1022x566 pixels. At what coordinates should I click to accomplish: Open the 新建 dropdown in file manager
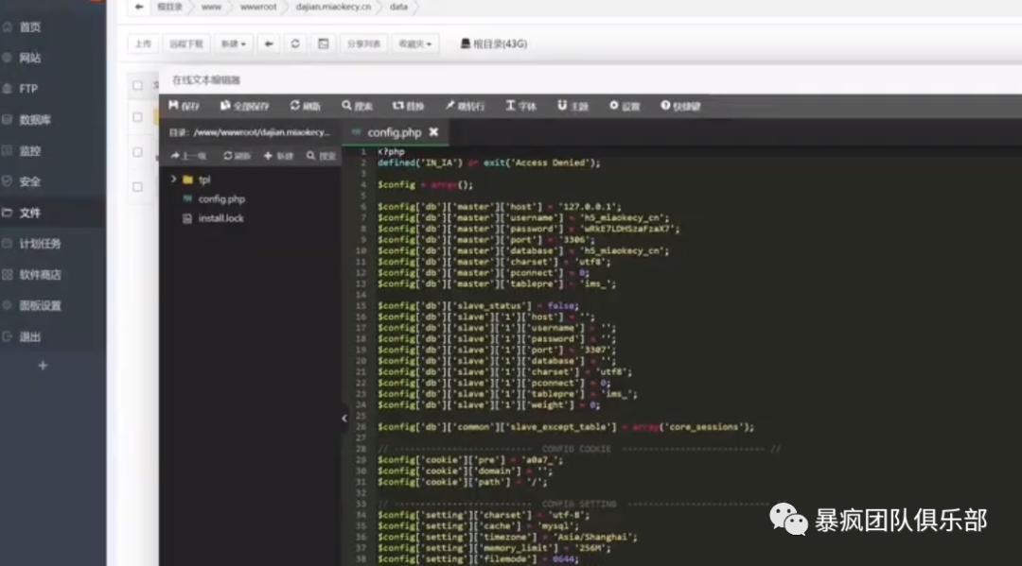click(233, 43)
